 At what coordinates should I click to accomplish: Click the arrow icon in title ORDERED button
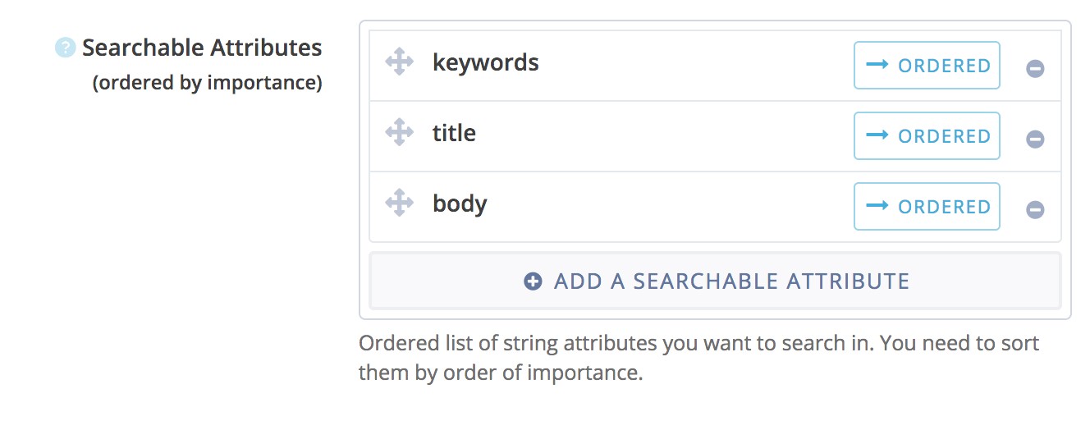point(877,135)
